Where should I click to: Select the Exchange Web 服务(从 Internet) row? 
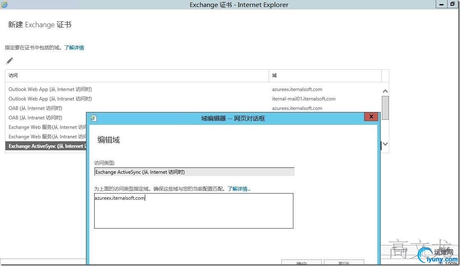(46, 127)
